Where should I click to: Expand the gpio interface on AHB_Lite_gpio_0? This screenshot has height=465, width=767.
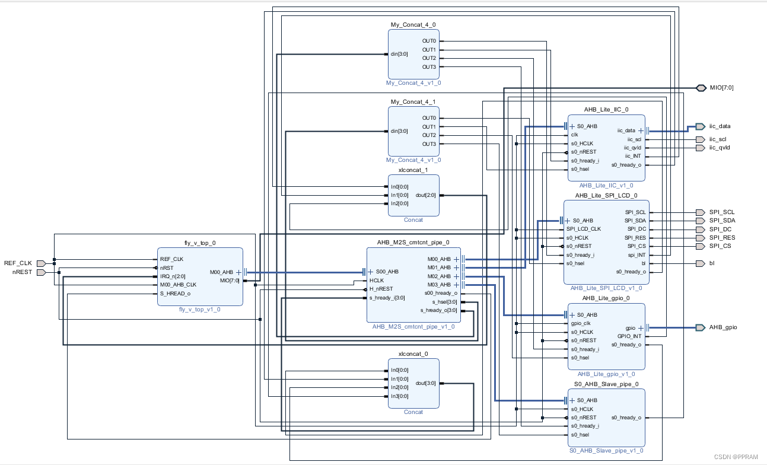[x=641, y=327]
